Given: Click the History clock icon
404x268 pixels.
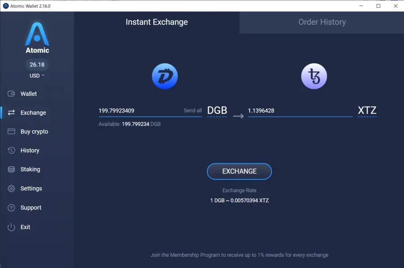Looking at the screenshot, I should point(11,150).
